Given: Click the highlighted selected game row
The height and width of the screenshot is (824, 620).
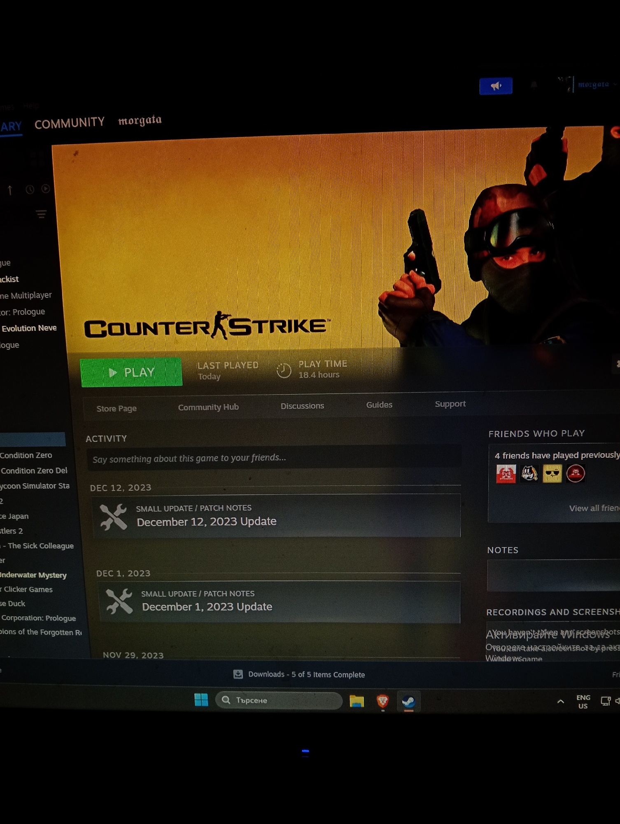Looking at the screenshot, I should [x=33, y=439].
